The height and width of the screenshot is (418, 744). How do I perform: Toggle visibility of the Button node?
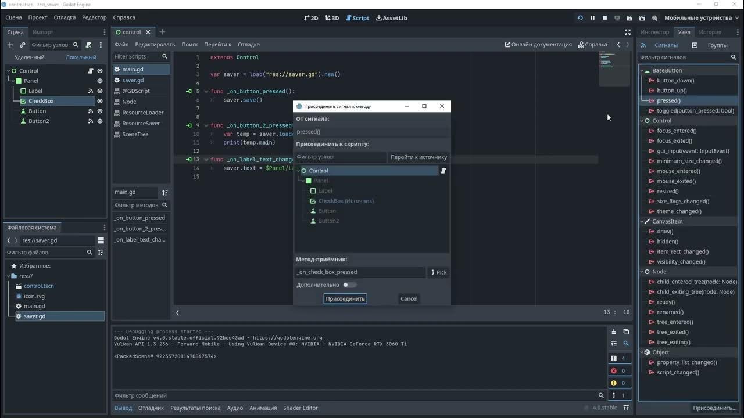click(x=100, y=111)
